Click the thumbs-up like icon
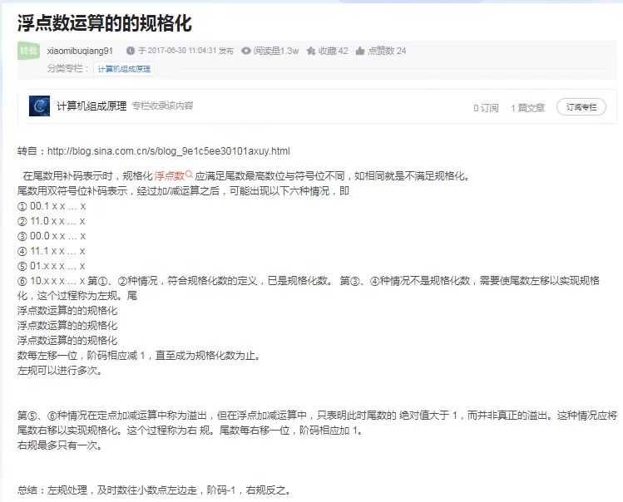623x502 pixels. [x=359, y=51]
